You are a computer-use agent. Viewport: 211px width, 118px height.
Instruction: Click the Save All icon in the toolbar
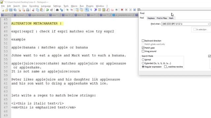15,10
